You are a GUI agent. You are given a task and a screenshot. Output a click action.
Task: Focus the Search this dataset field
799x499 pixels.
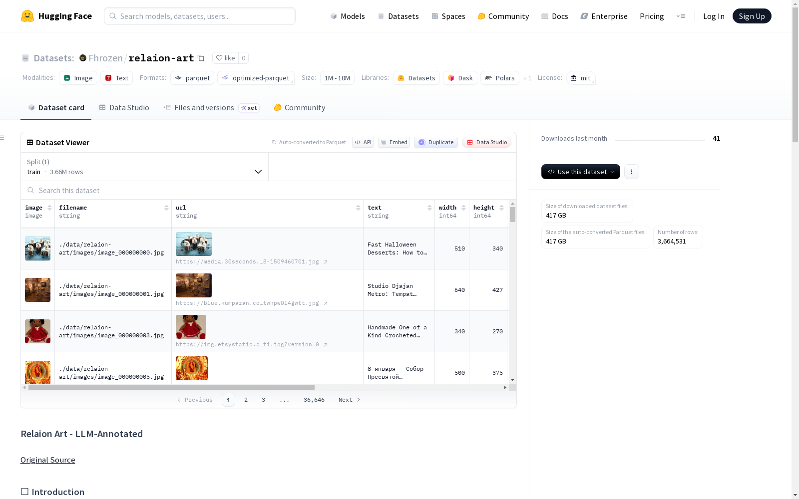click(269, 191)
